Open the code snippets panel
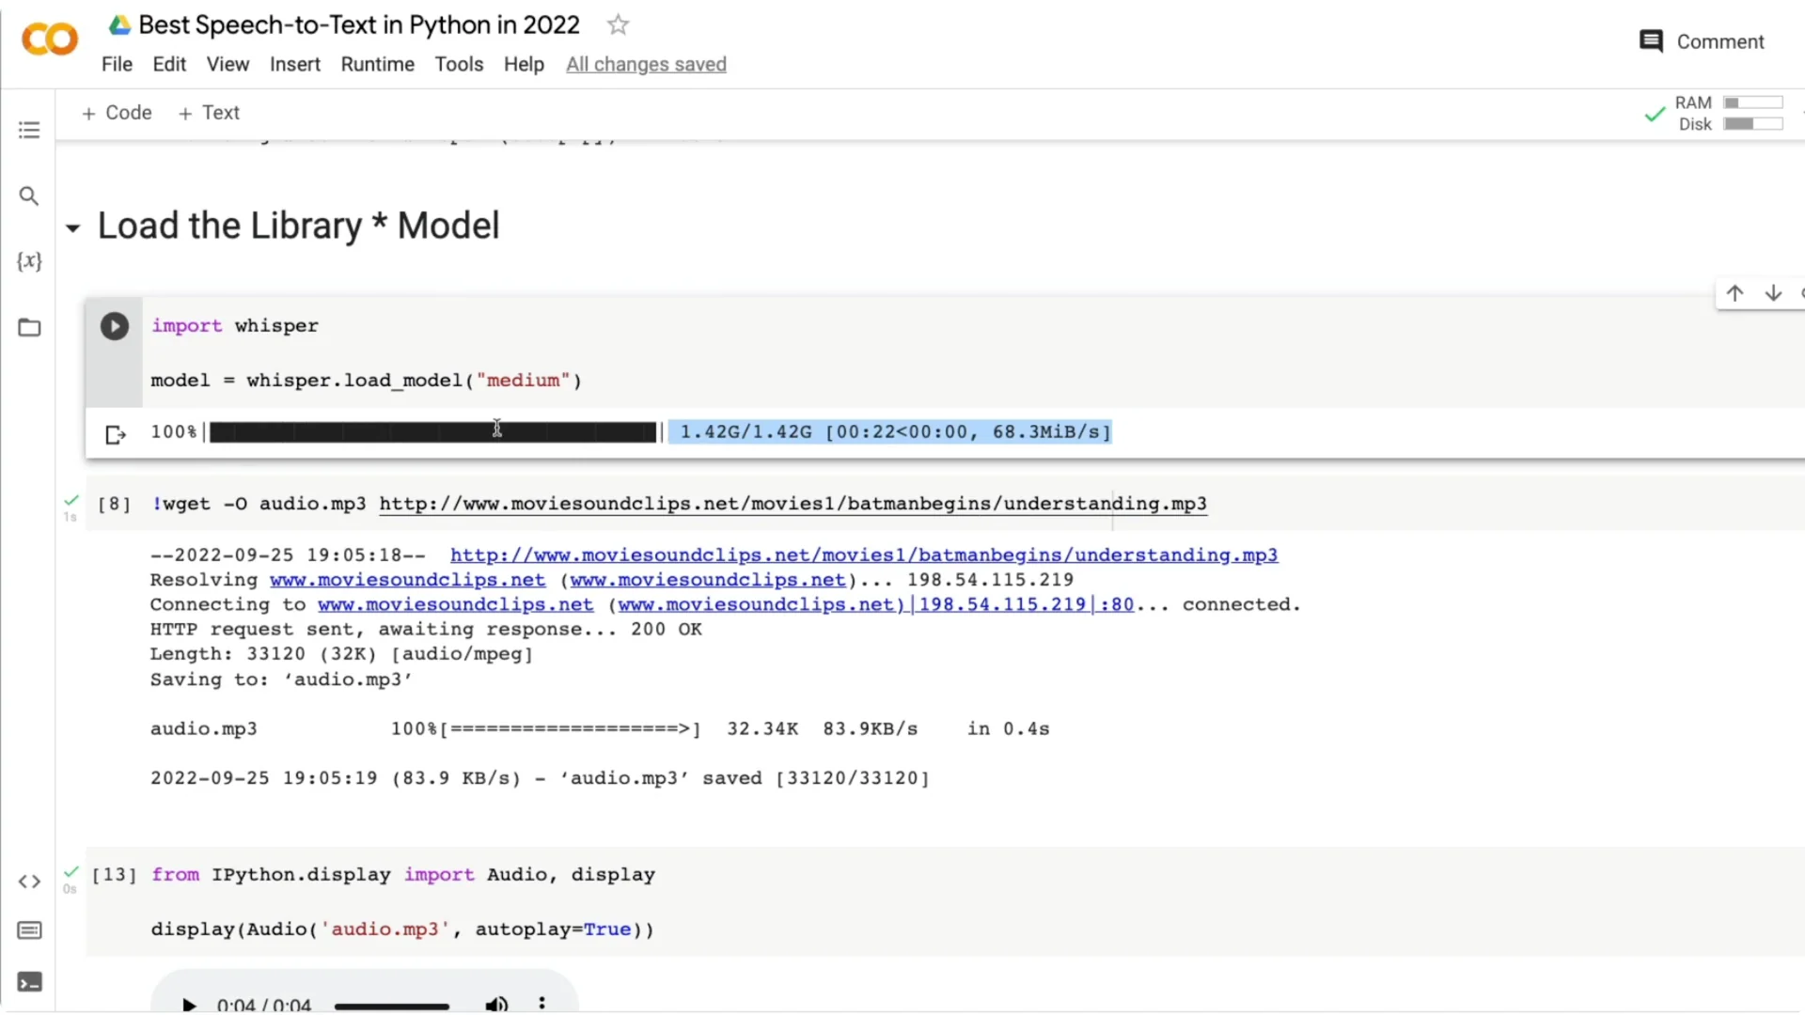This screenshot has height=1015, width=1805. tap(29, 882)
